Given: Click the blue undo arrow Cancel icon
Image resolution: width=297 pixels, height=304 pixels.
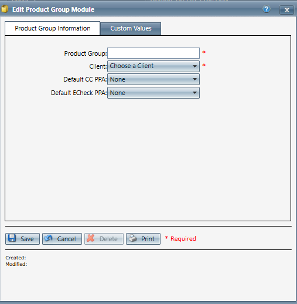Looking at the screenshot, I should pos(49,238).
